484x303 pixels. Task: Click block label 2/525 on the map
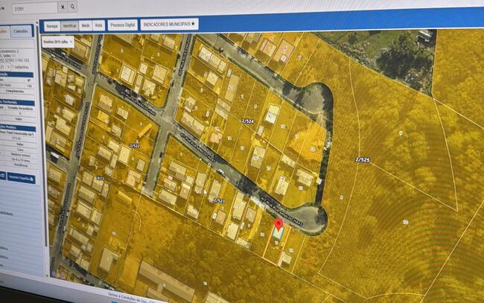pos(363,159)
